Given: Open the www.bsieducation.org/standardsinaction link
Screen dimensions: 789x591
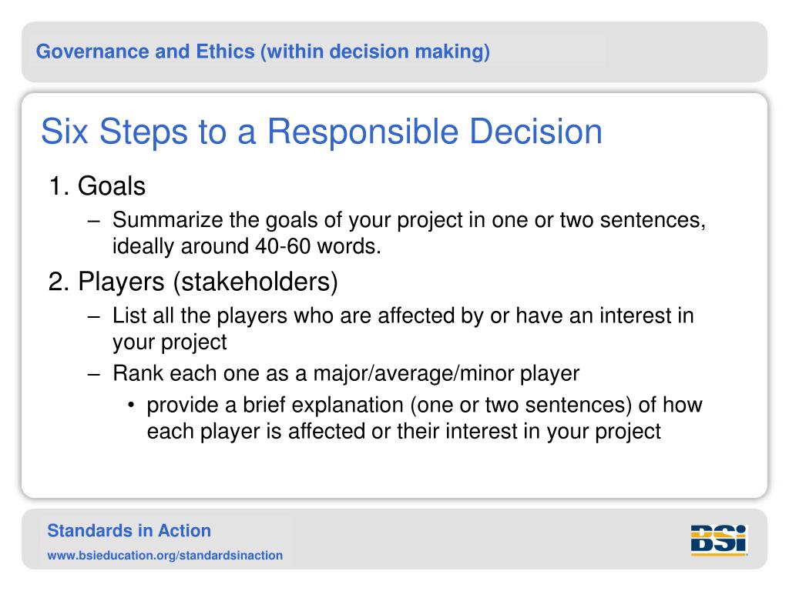Looking at the screenshot, I should [165, 556].
